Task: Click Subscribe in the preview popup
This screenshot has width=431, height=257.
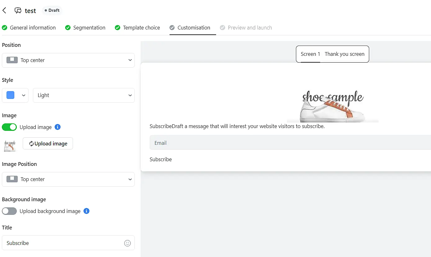Action: point(161,159)
